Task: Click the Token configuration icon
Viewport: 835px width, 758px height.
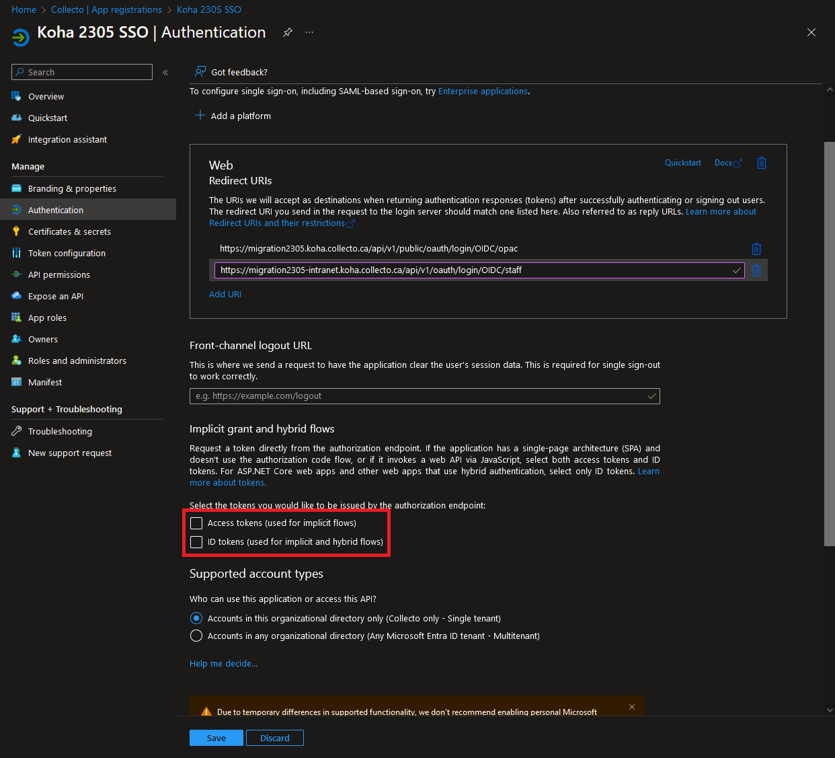Action: [16, 253]
